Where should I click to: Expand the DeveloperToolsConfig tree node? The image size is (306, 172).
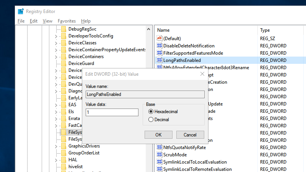56,36
